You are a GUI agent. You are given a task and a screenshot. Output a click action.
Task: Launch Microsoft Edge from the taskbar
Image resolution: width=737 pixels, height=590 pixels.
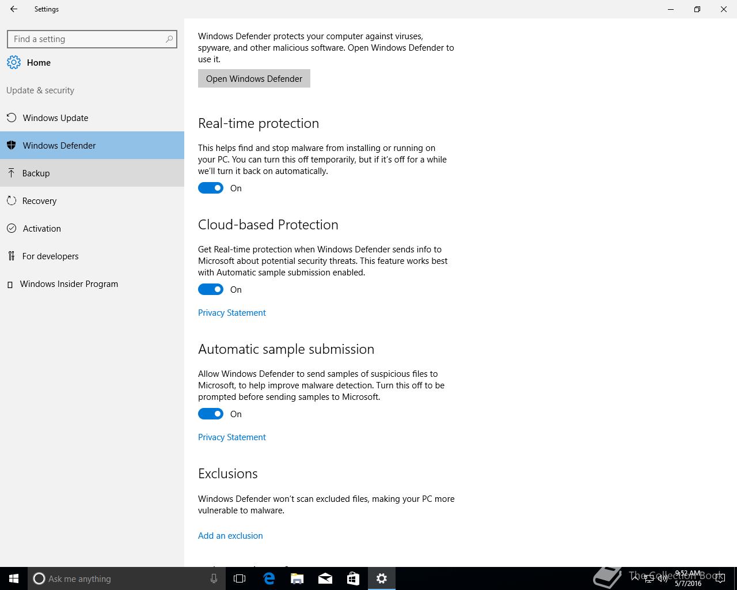269,578
